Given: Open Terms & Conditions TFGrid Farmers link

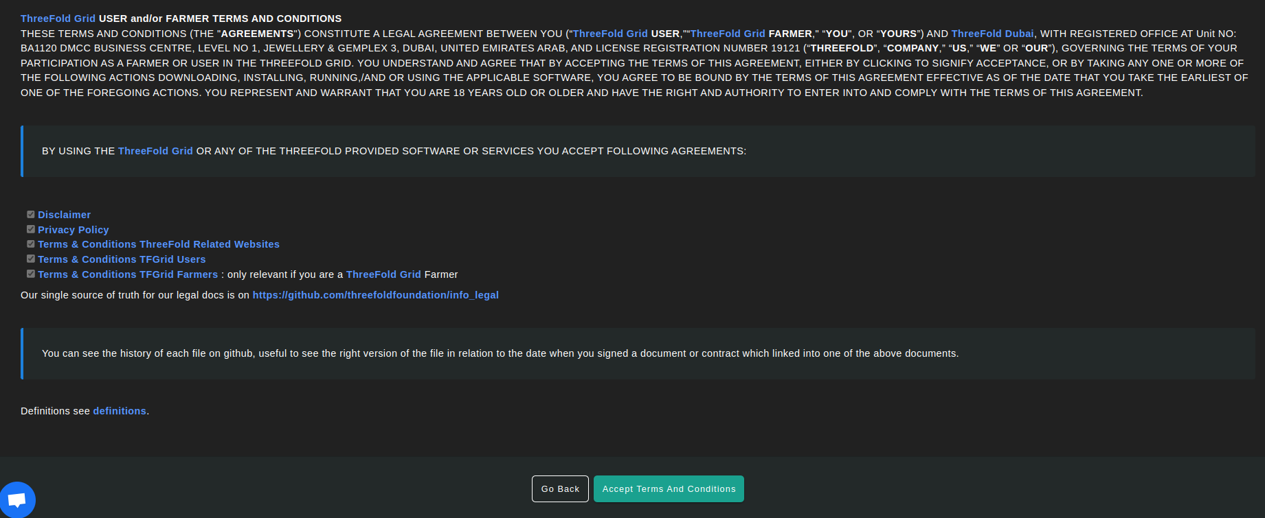Looking at the screenshot, I should click(127, 274).
